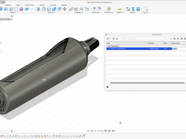Screen dimensions: 186x139
Task: Delete parameter with trash icon
Action: (178, 39)
